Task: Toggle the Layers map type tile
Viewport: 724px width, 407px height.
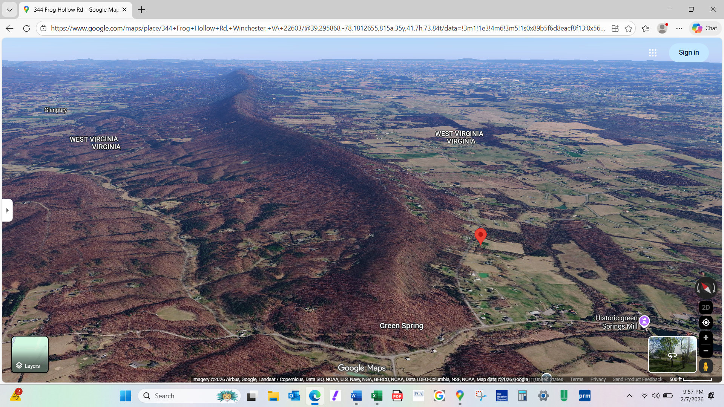Action: (x=30, y=354)
